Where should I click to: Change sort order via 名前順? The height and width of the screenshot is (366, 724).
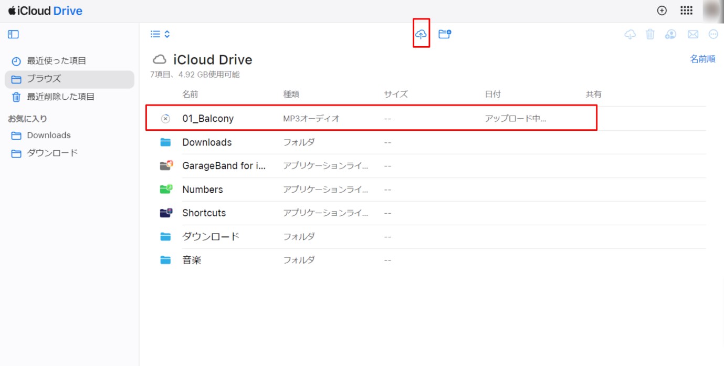pyautogui.click(x=702, y=59)
